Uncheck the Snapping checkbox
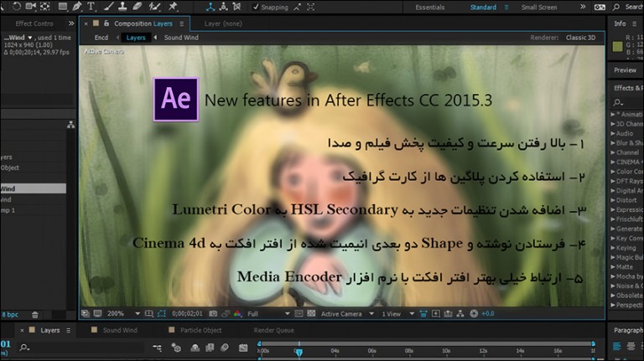 click(x=256, y=7)
